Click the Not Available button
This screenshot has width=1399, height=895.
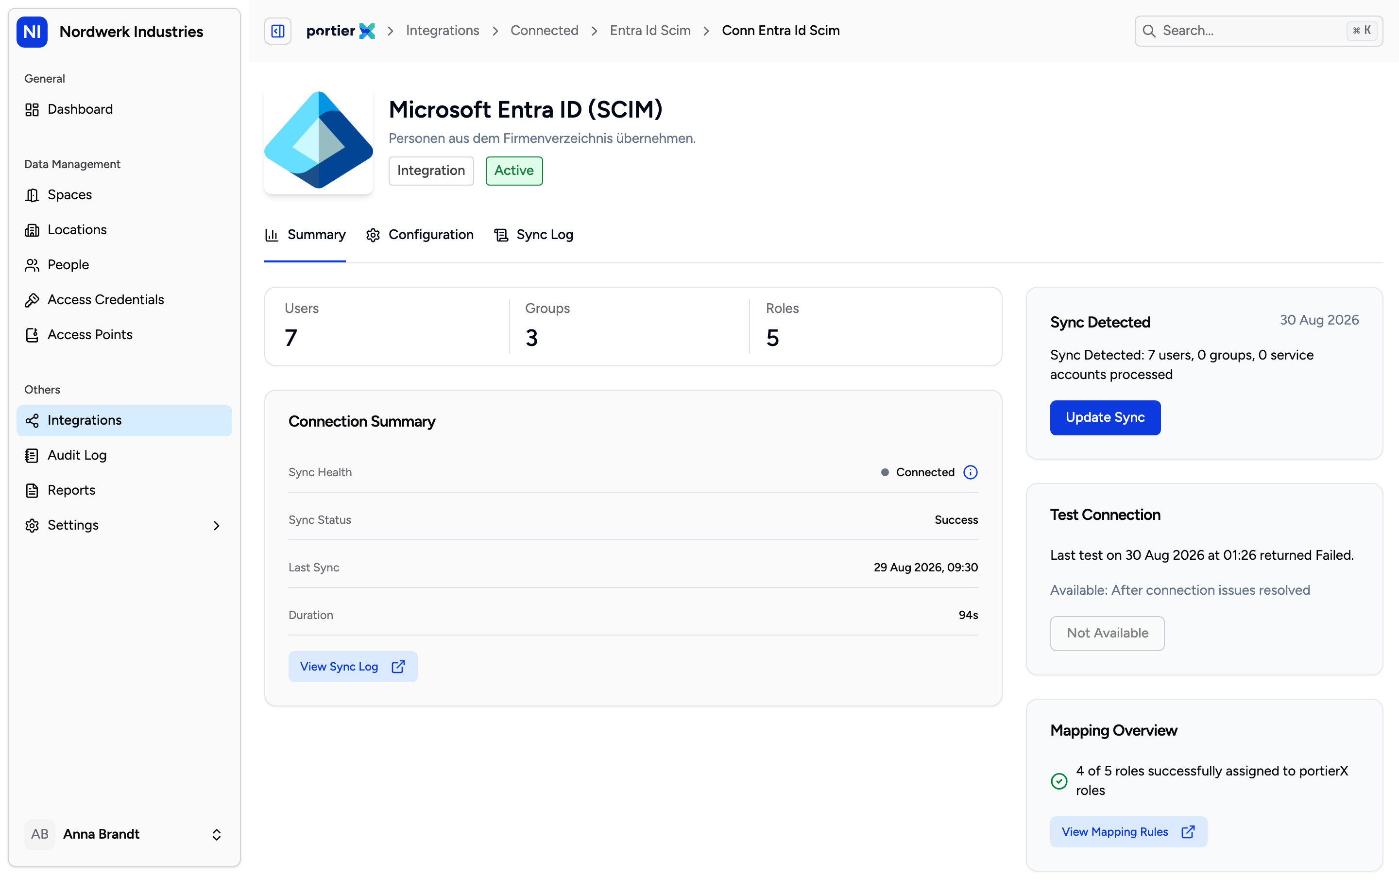click(x=1107, y=634)
